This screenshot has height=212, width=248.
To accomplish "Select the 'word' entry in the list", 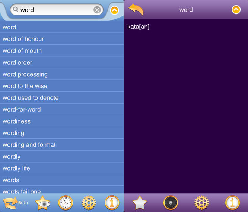I will [x=62, y=27].
